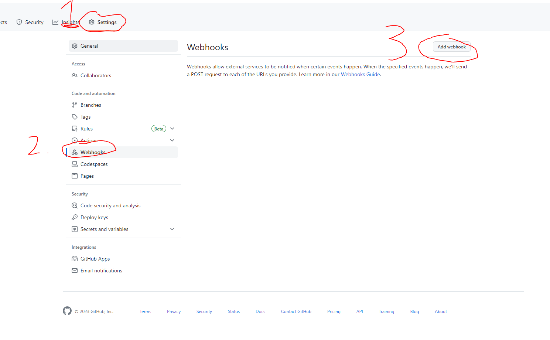This screenshot has width=550, height=340.
Task: Click the General gear icon in sidebar
Action: click(75, 46)
